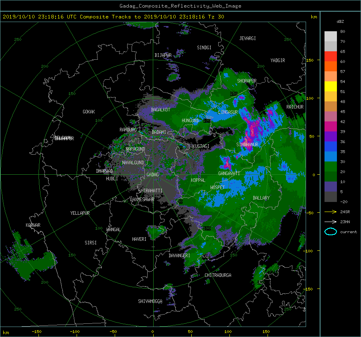This screenshot has height=337, width=361.
Task: Click the magenta 42 dBZ legend swatch
Action: pyautogui.click(x=331, y=126)
